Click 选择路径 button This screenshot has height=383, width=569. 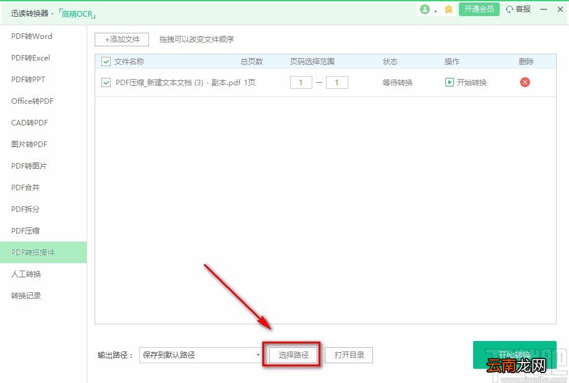coord(294,355)
